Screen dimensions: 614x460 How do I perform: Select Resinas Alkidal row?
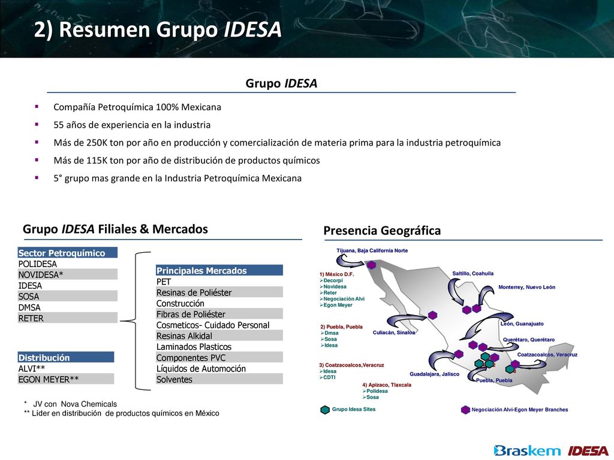[219, 335]
